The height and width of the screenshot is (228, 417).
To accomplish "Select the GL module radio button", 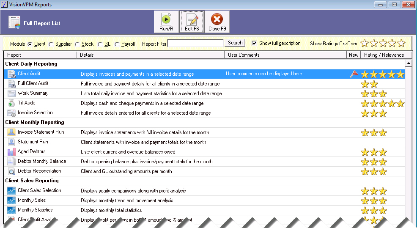I will pyautogui.click(x=100, y=44).
